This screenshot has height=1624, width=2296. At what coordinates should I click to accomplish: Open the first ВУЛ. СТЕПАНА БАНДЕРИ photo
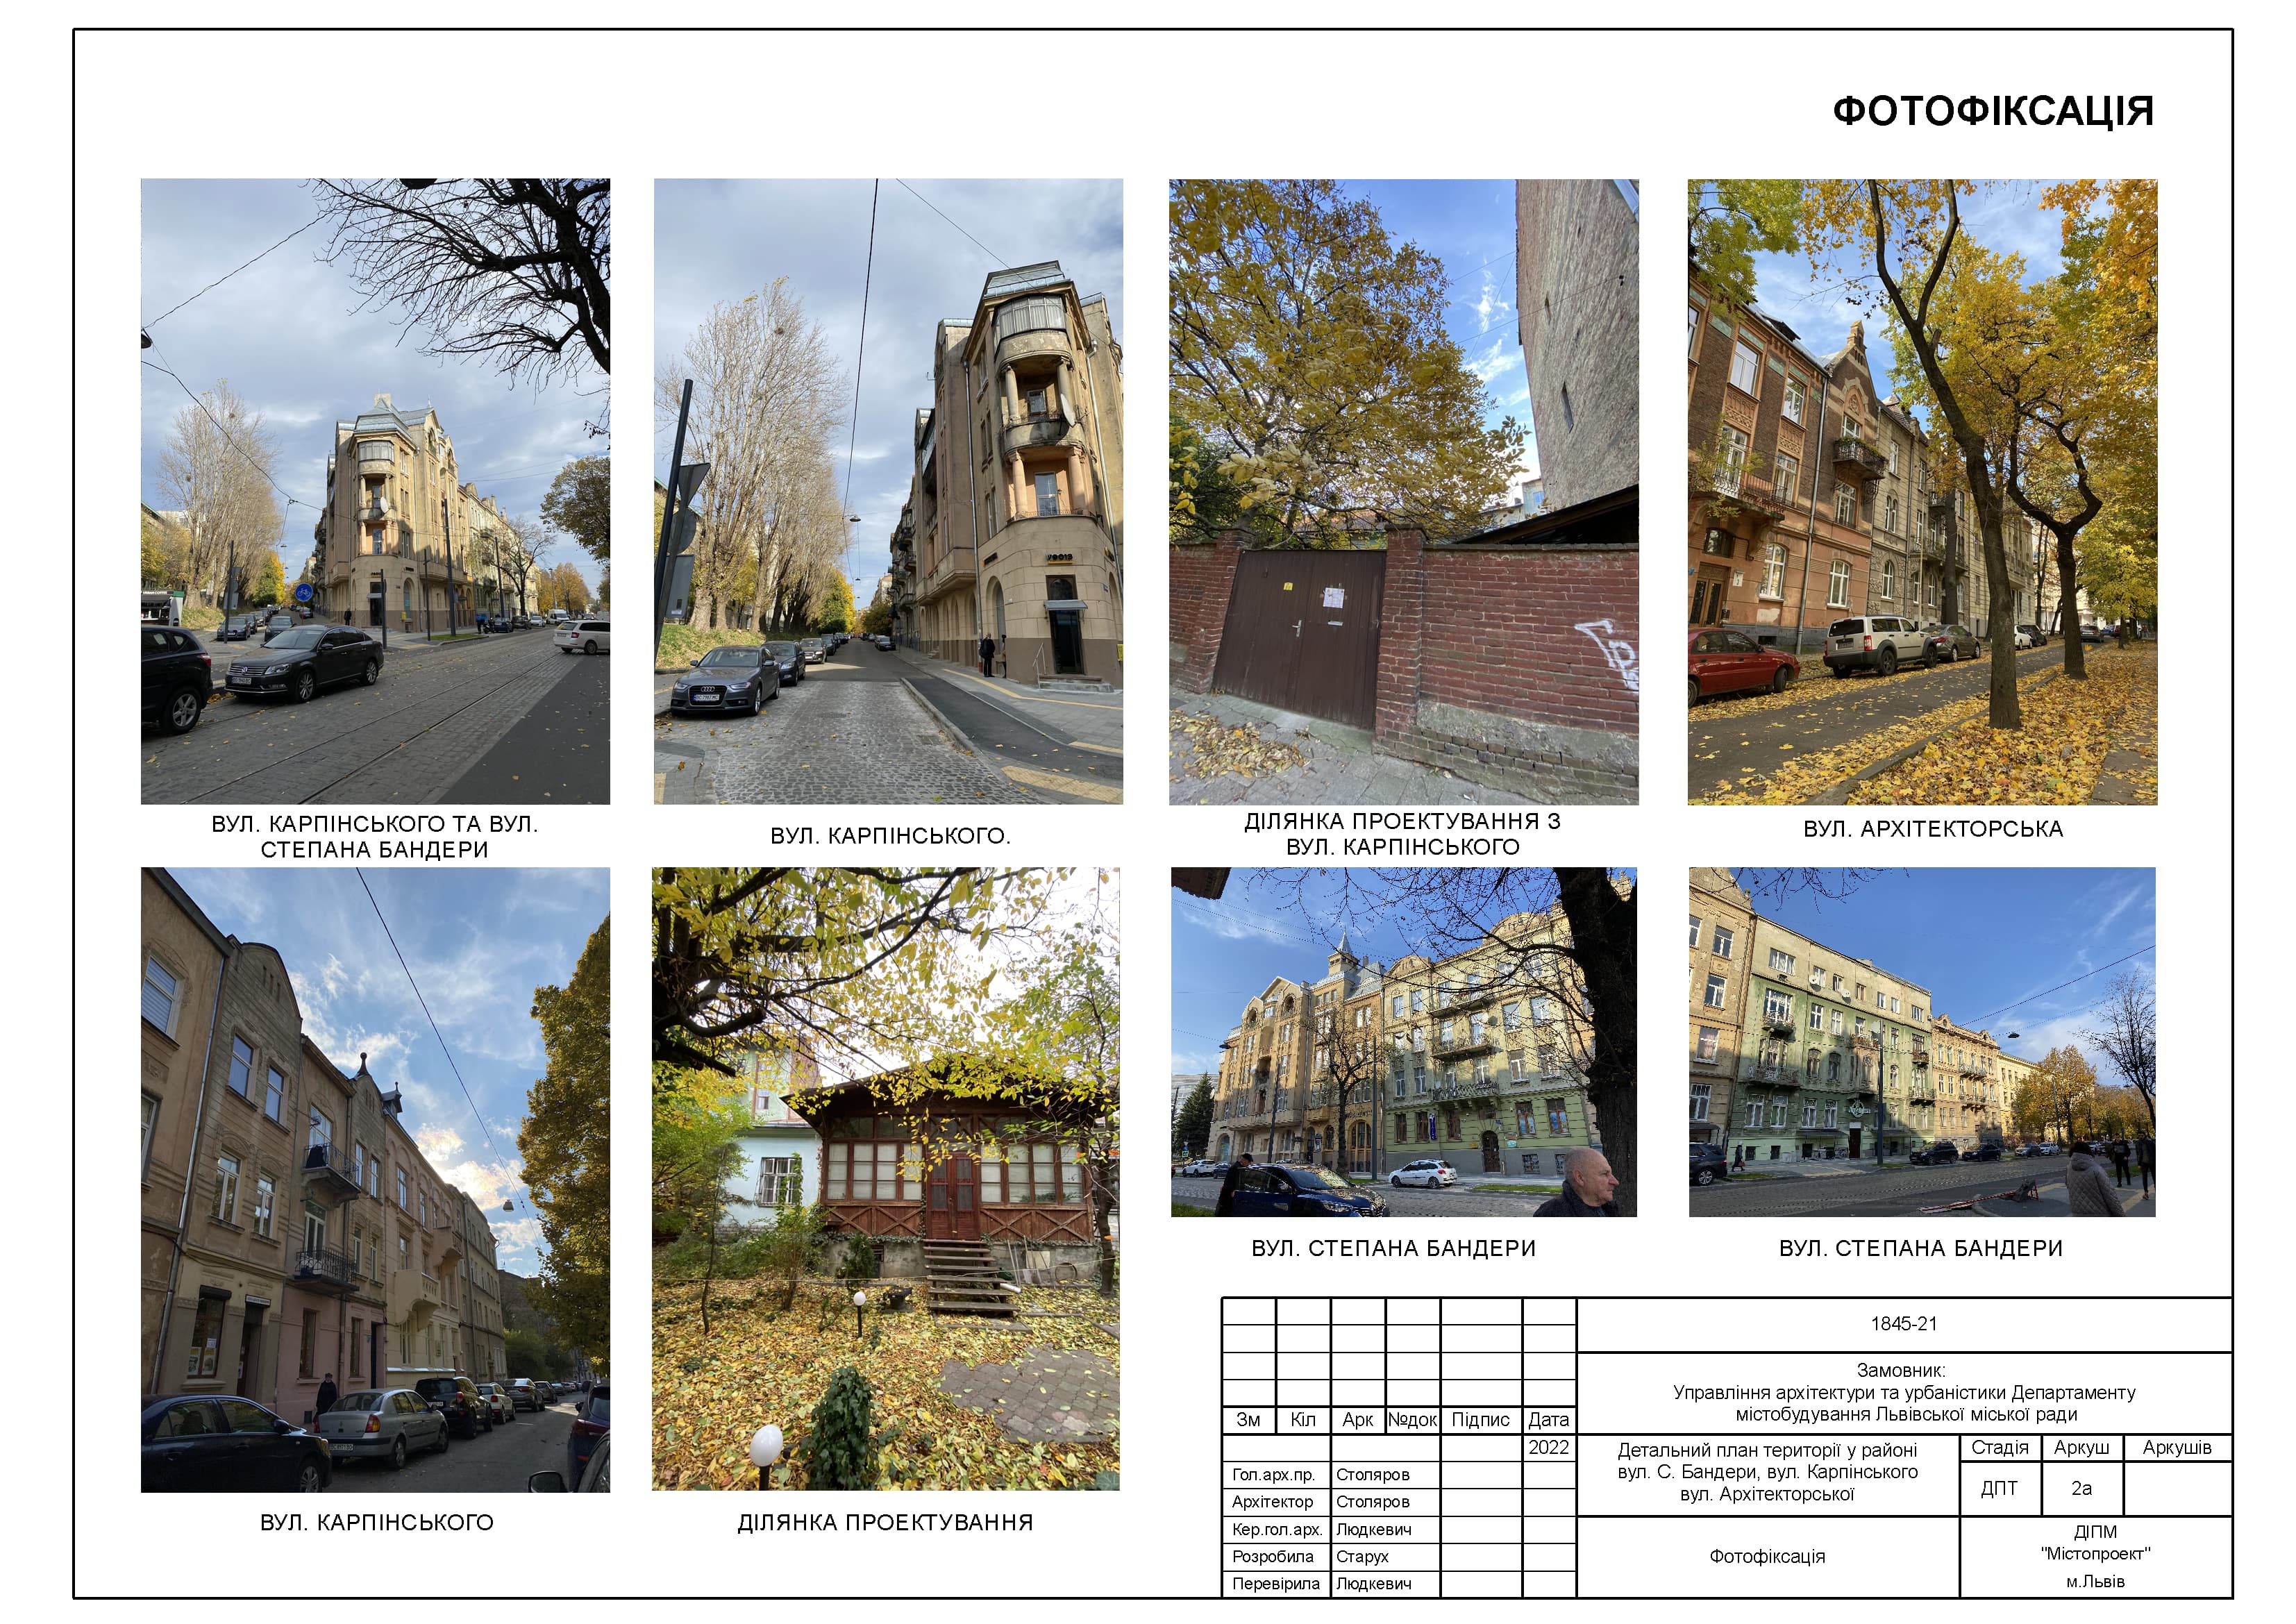coord(1403,1041)
